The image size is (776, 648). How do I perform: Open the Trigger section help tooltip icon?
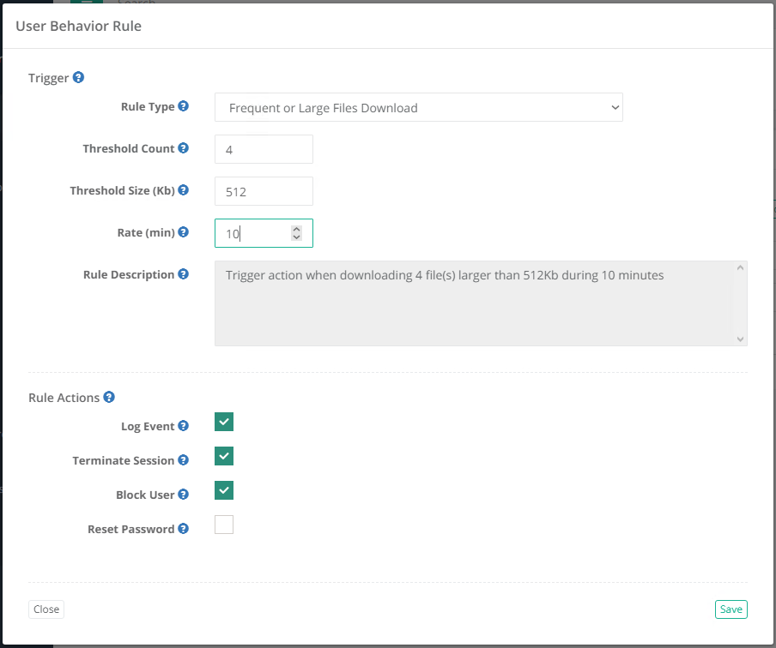click(x=79, y=77)
